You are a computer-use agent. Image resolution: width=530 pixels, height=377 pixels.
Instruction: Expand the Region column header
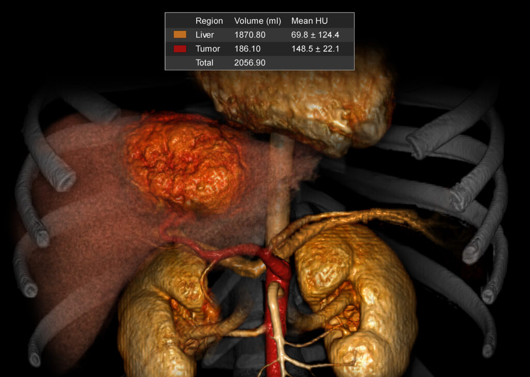209,21
